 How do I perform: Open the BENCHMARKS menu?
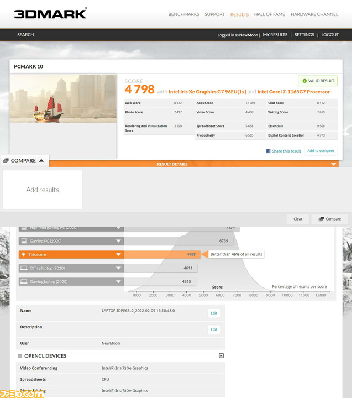point(183,14)
